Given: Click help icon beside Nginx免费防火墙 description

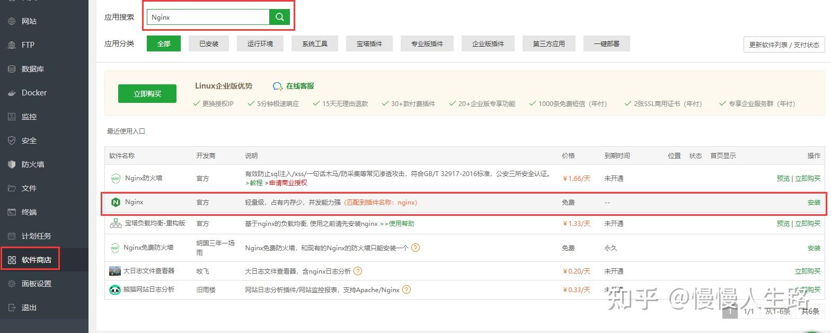Looking at the screenshot, I should pyautogui.click(x=415, y=248).
